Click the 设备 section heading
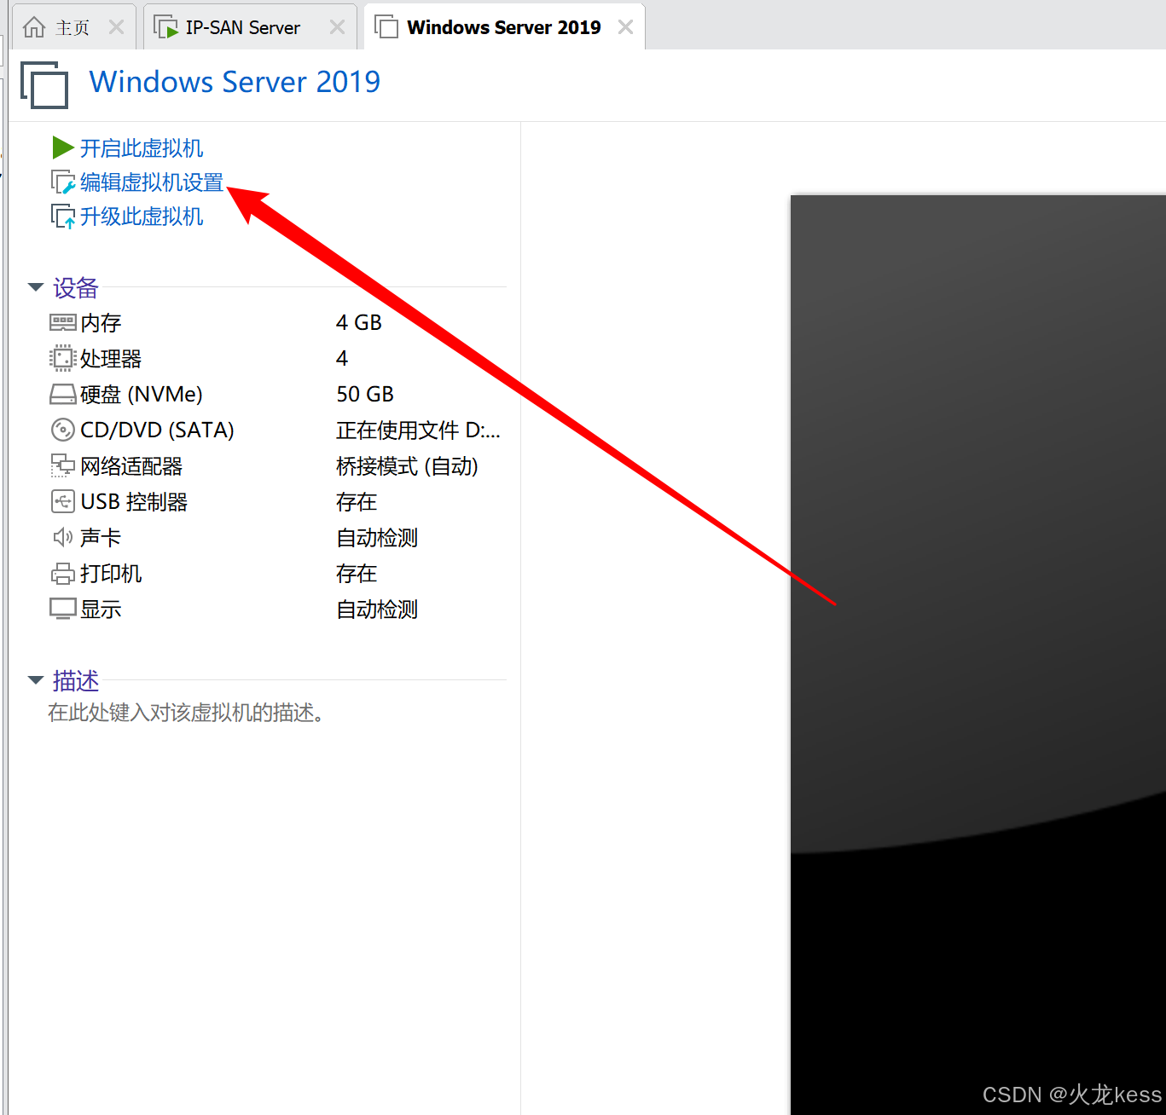The width and height of the screenshot is (1166, 1115). [x=76, y=288]
